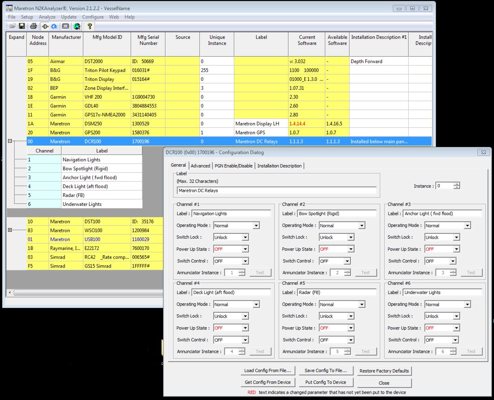This screenshot has width=494, height=400.
Task: Open the Setup menu
Action: point(27,17)
